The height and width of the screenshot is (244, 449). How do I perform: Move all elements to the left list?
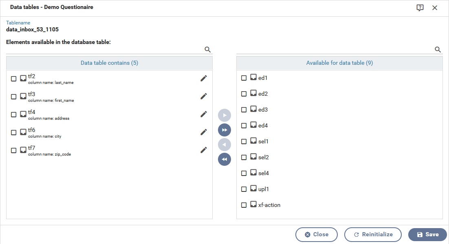(224, 159)
